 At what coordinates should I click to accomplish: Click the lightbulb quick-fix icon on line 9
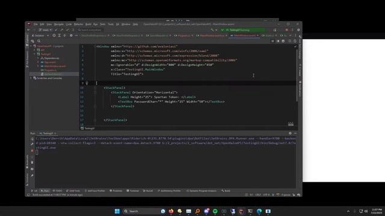87,83
